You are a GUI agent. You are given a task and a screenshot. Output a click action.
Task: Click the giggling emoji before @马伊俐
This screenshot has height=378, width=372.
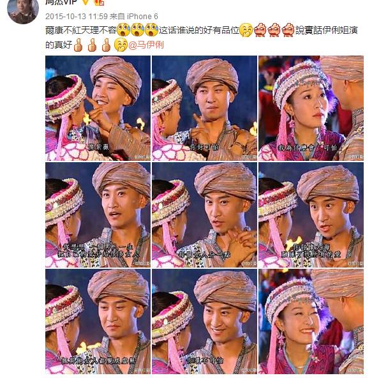121,45
